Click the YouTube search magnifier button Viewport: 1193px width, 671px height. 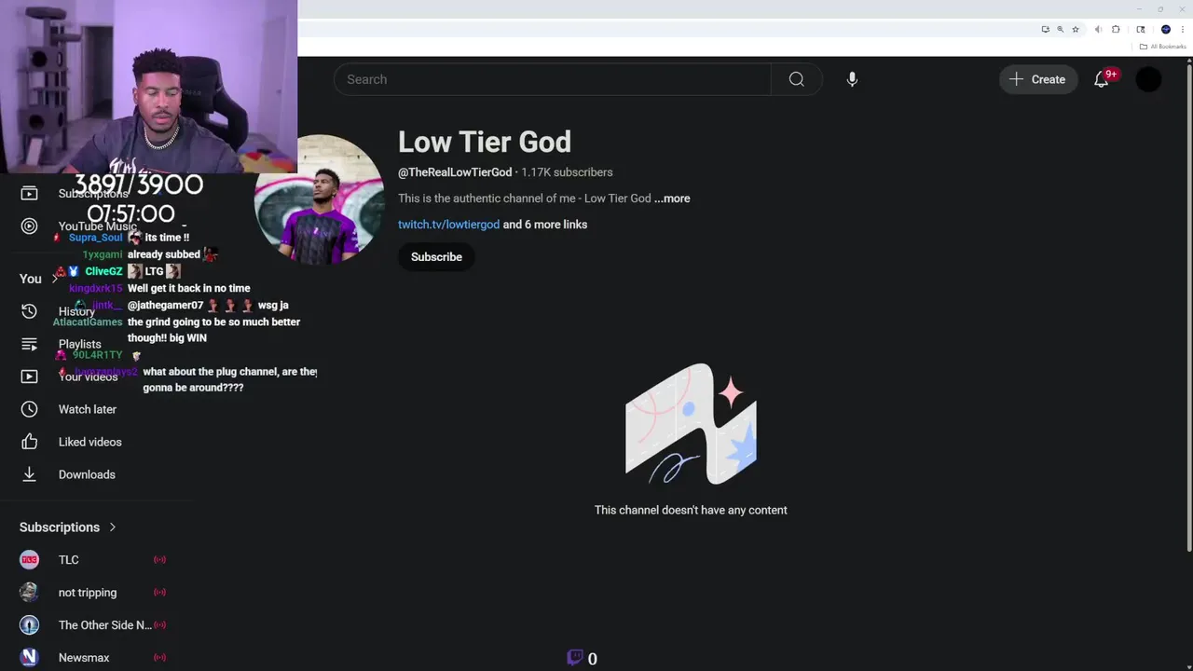click(796, 79)
